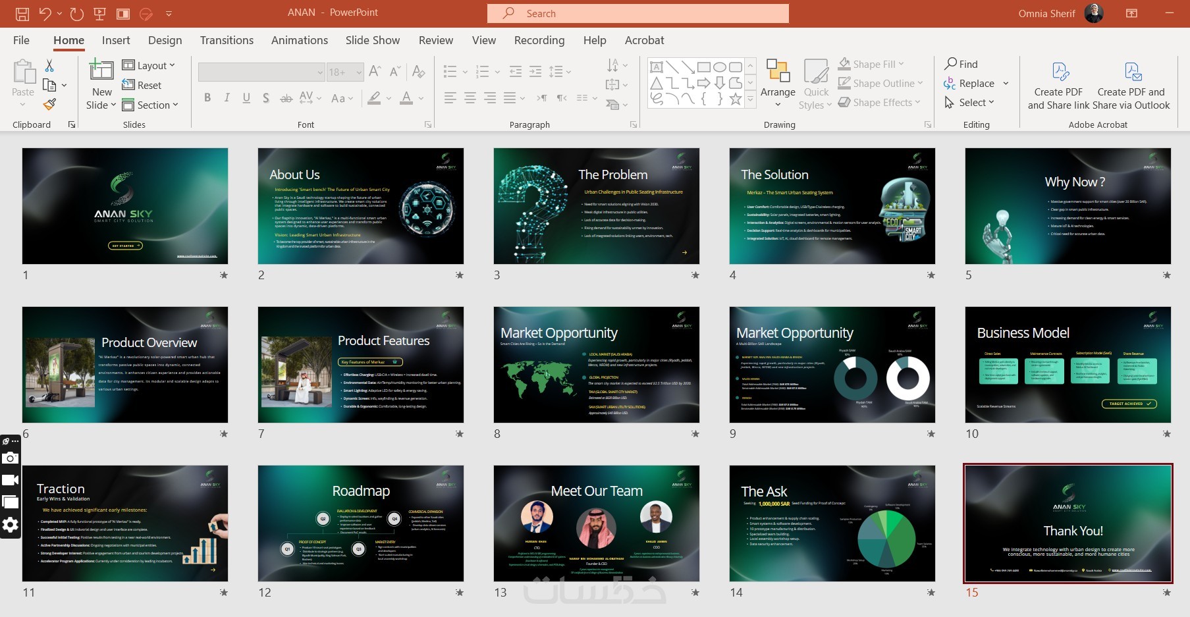Click the Reset button

[142, 85]
